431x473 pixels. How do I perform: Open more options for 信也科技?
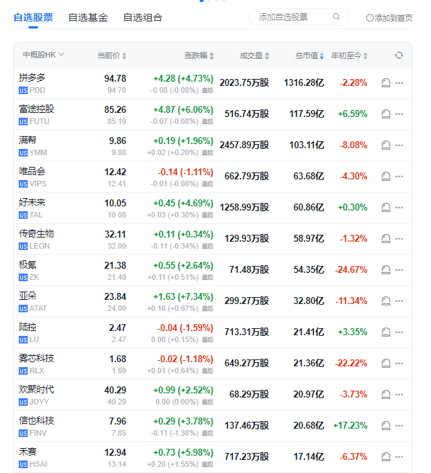(x=399, y=426)
